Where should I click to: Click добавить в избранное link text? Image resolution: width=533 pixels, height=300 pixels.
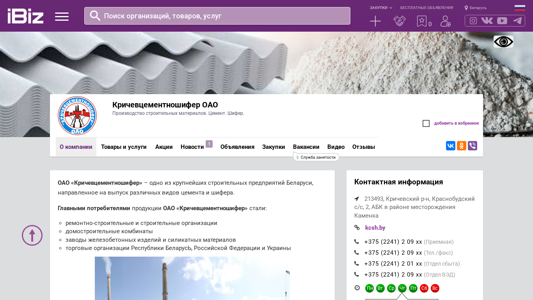[x=457, y=123]
